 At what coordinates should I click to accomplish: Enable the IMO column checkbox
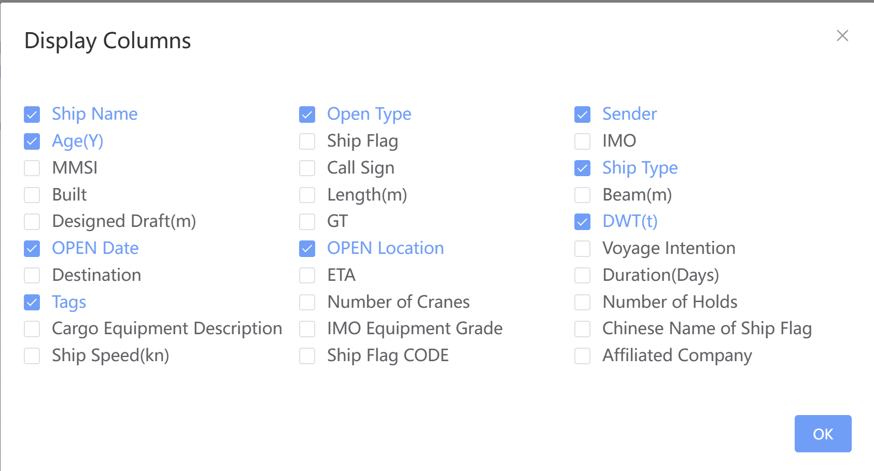pos(583,141)
